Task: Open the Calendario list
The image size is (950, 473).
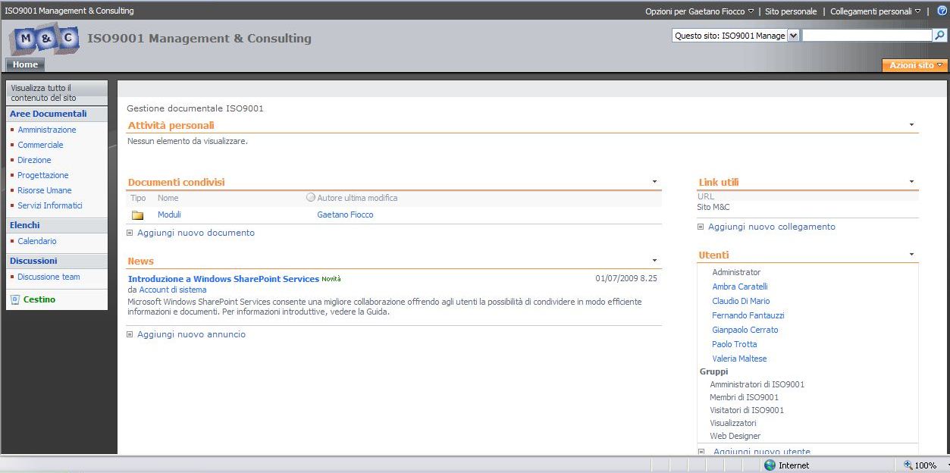Action: tap(37, 241)
